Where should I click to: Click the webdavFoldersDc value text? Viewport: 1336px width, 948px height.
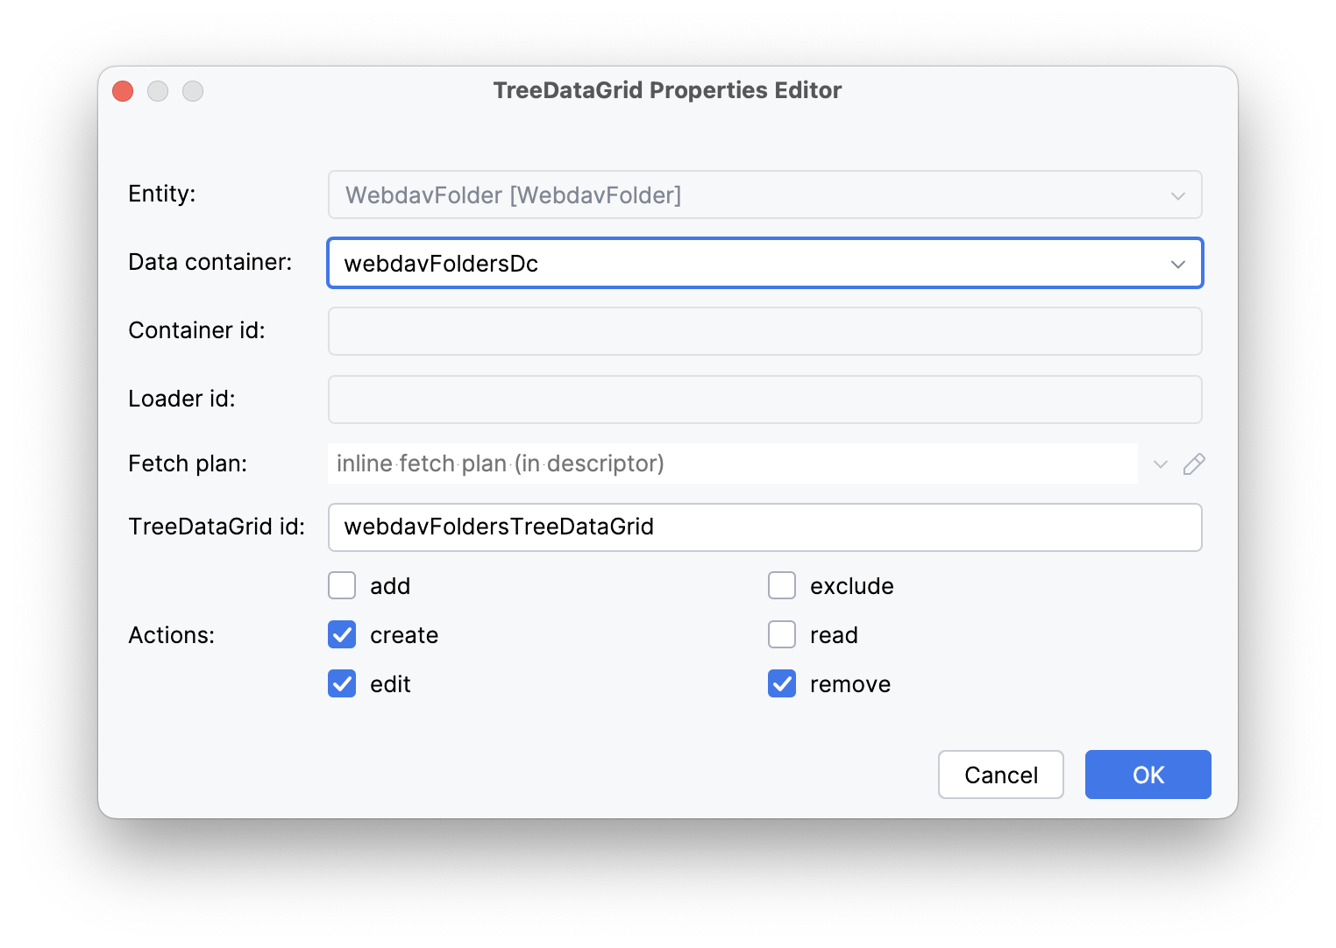(442, 263)
